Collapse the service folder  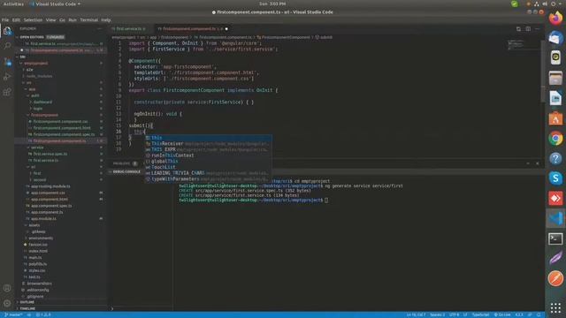28,148
